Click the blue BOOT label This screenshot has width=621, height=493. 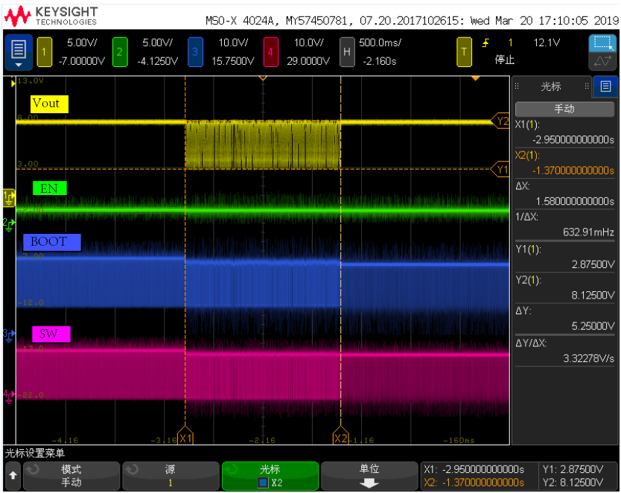pyautogui.click(x=52, y=242)
